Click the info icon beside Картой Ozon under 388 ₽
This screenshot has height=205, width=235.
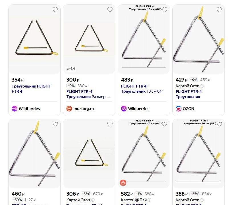point(202,200)
